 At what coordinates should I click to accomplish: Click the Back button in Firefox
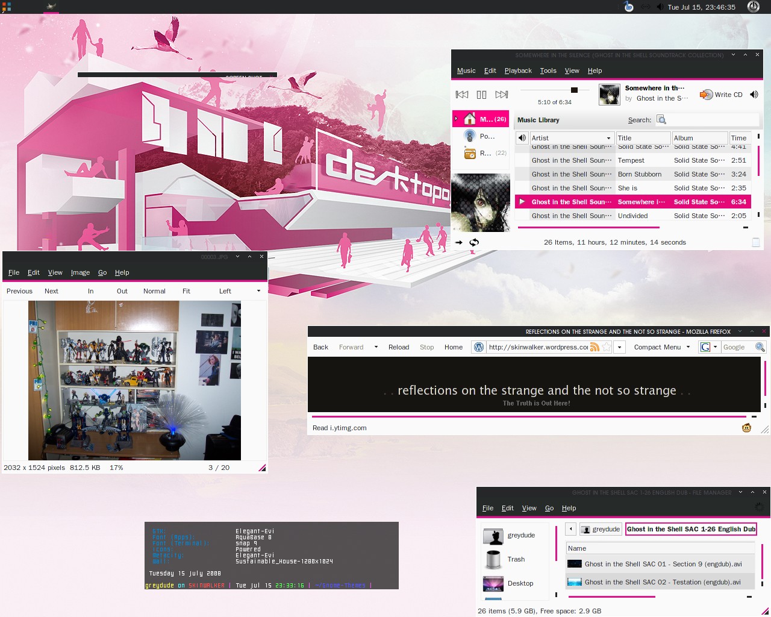click(320, 347)
